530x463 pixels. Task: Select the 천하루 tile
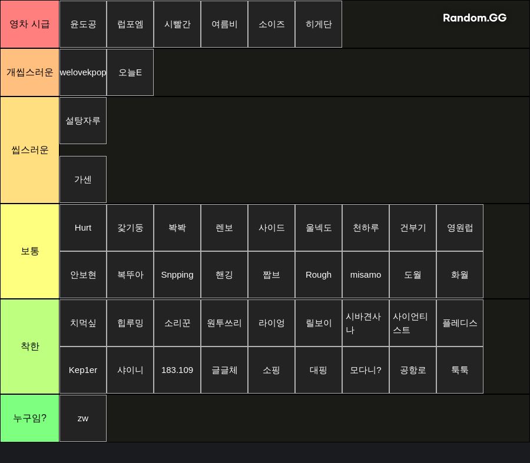pyautogui.click(x=366, y=228)
